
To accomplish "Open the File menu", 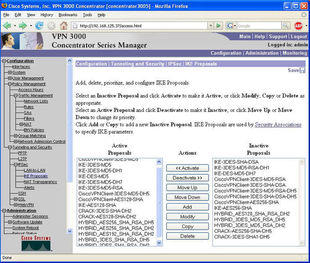I will tap(6, 15).
